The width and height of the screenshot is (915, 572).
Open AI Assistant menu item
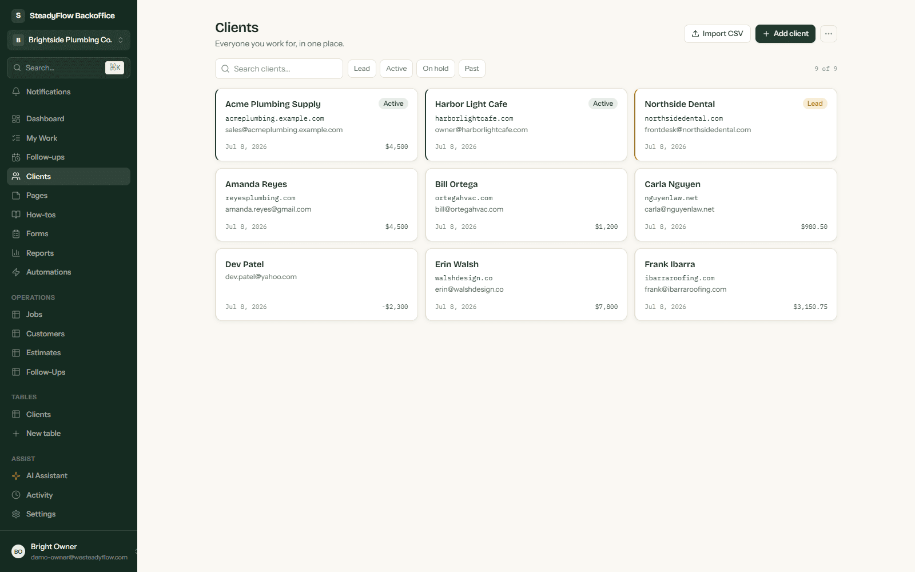pyautogui.click(x=69, y=476)
